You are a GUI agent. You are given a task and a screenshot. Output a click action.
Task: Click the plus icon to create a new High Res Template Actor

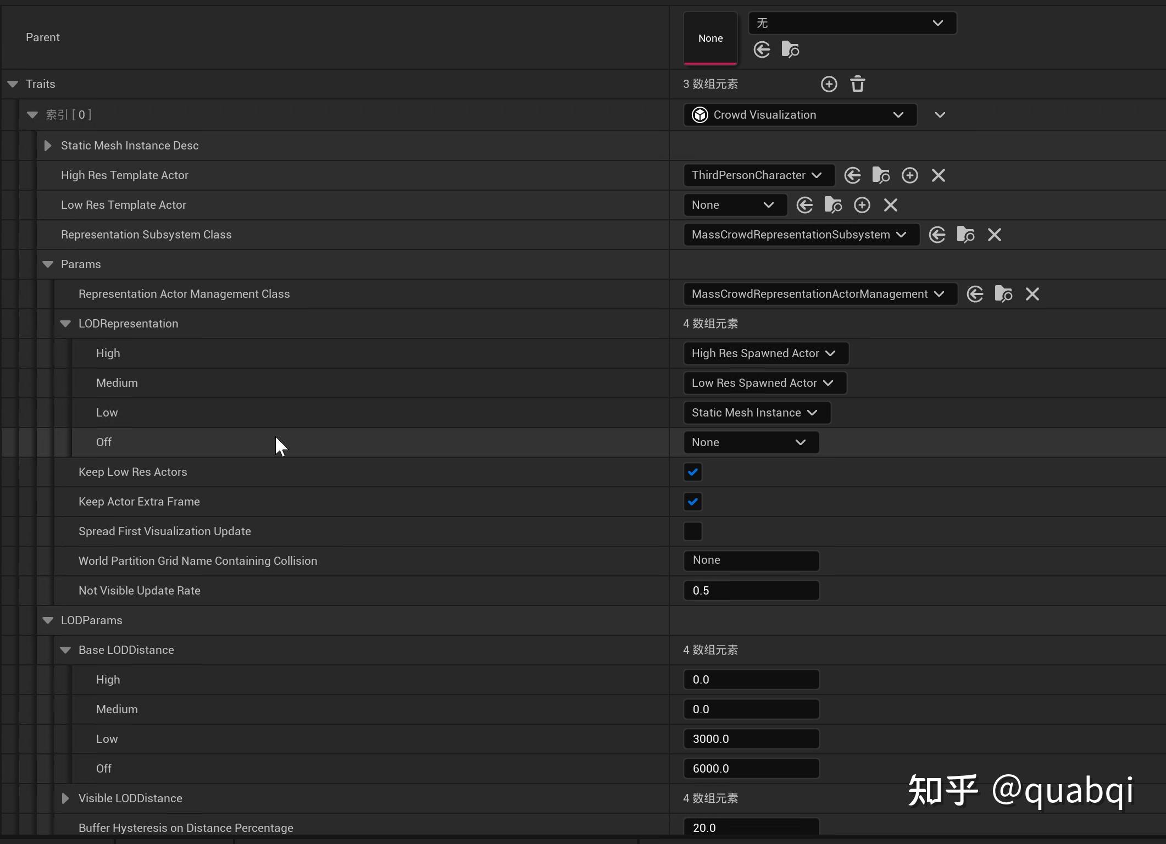tap(909, 175)
